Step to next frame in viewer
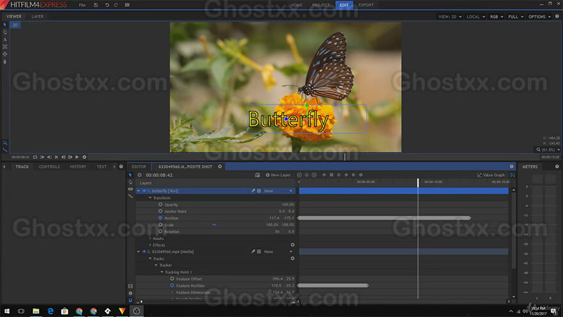Viewport: 563px width, 317px height. pos(70,157)
